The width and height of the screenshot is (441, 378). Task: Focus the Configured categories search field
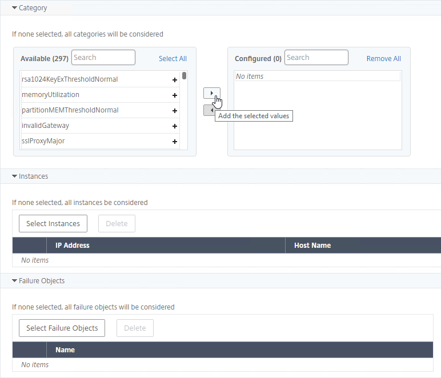pyautogui.click(x=316, y=57)
